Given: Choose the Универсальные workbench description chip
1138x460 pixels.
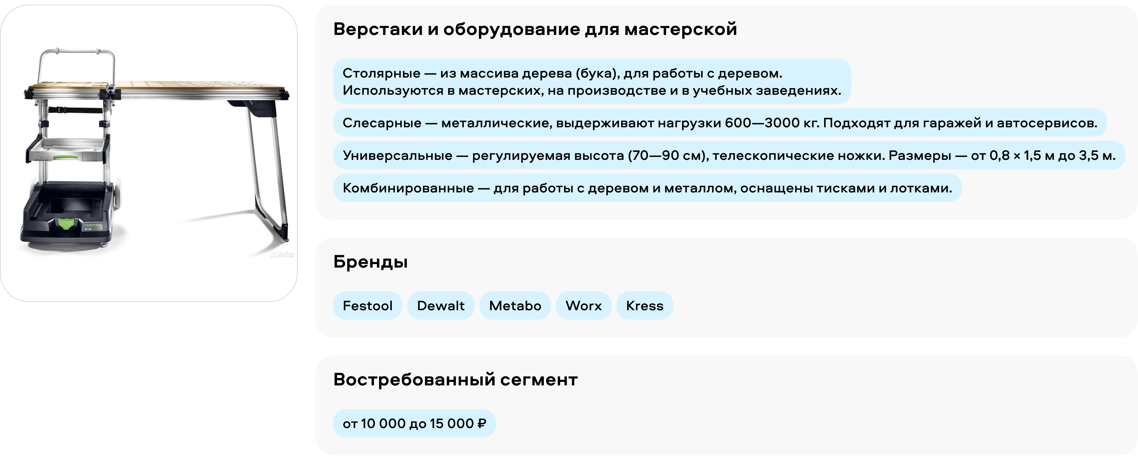Looking at the screenshot, I should 729,155.
